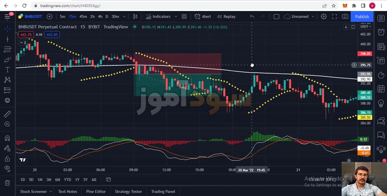Click the scroll-down arrow near price scale
Image resolution: width=387 pixels, height=196 pixels.
[346, 27]
